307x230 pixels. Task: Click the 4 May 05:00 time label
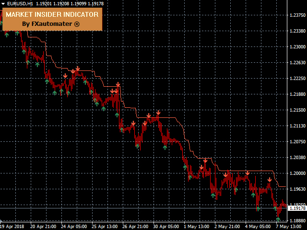pyautogui.click(x=258, y=227)
